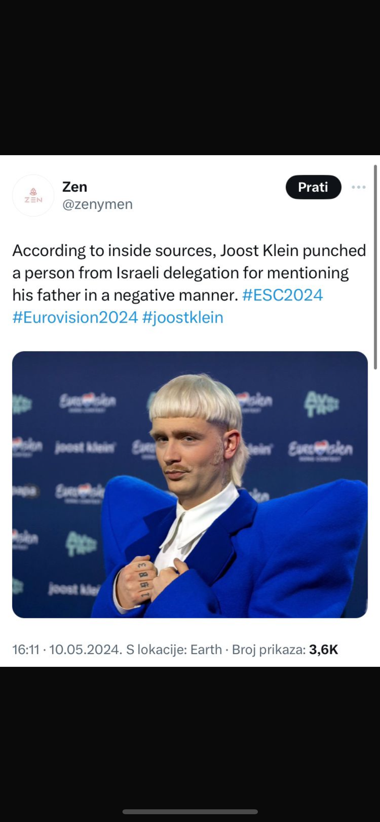Tap the 3,6K view count
Image resolution: width=380 pixels, height=822 pixels.
tap(323, 649)
